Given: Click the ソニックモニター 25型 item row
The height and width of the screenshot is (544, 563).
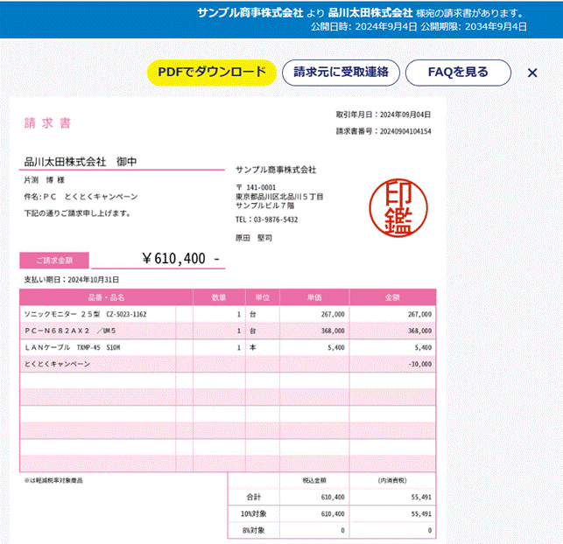Looking at the screenshot, I should click(228, 314).
